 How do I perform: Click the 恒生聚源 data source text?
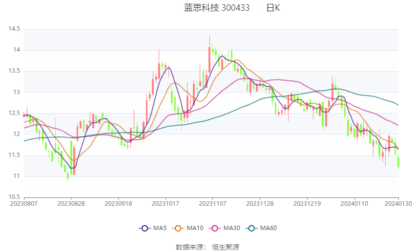point(226,247)
